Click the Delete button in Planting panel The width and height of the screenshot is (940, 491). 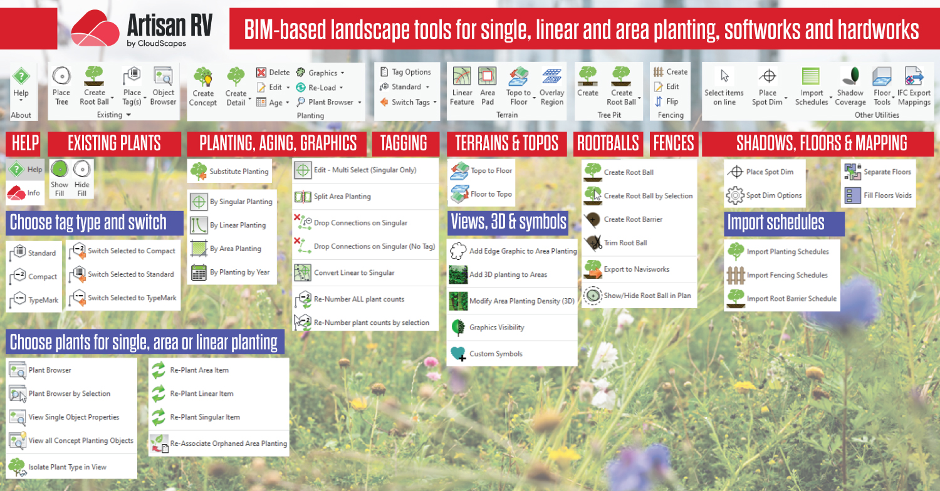pos(273,73)
